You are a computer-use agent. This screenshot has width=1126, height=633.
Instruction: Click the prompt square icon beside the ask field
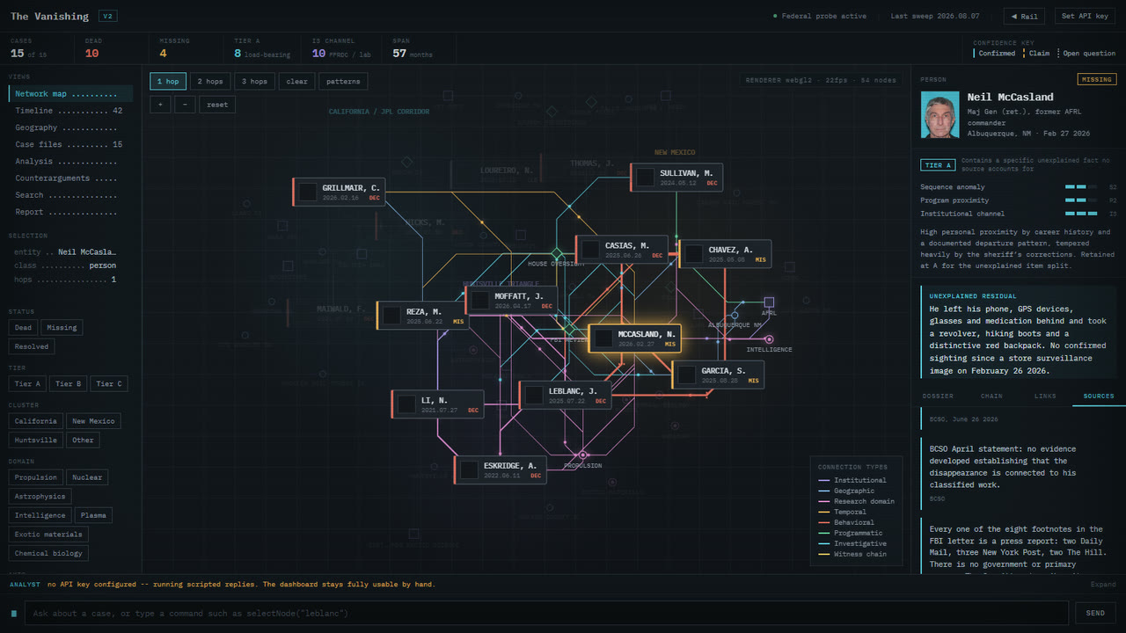click(14, 613)
